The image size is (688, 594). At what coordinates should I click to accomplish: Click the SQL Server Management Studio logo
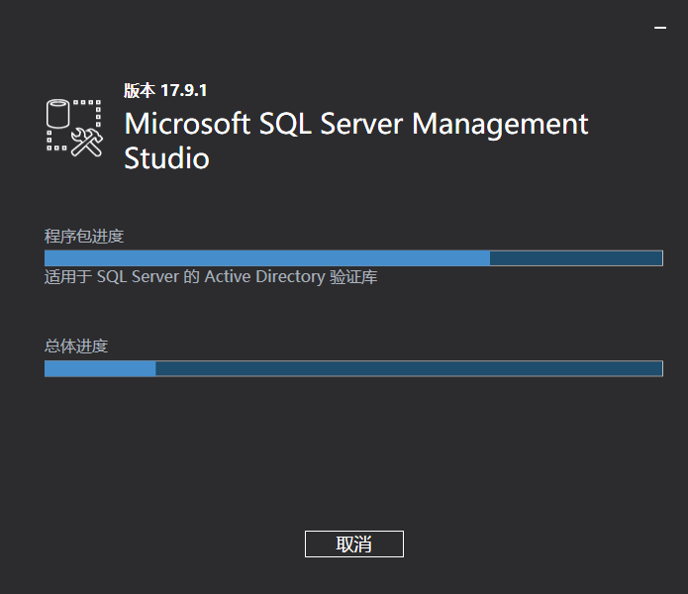tap(74, 128)
